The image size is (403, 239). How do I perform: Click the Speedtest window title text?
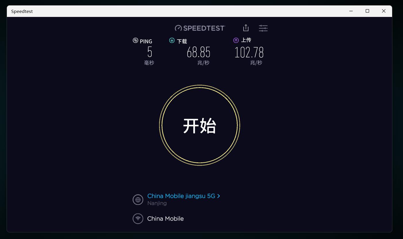(x=22, y=11)
